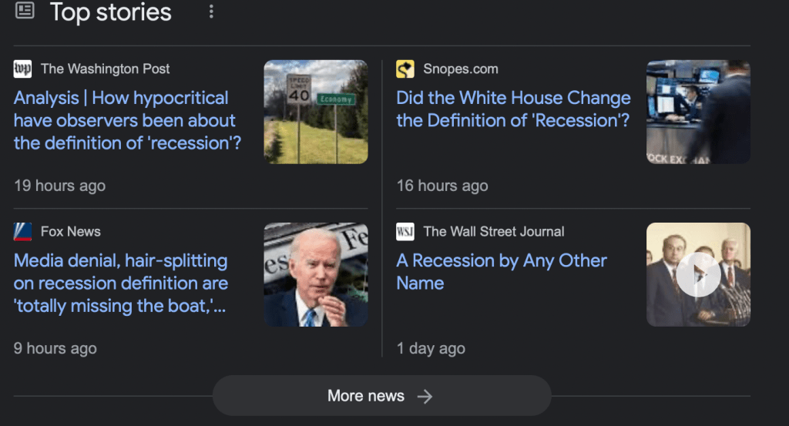Play the Wall Street Journal video

[698, 274]
